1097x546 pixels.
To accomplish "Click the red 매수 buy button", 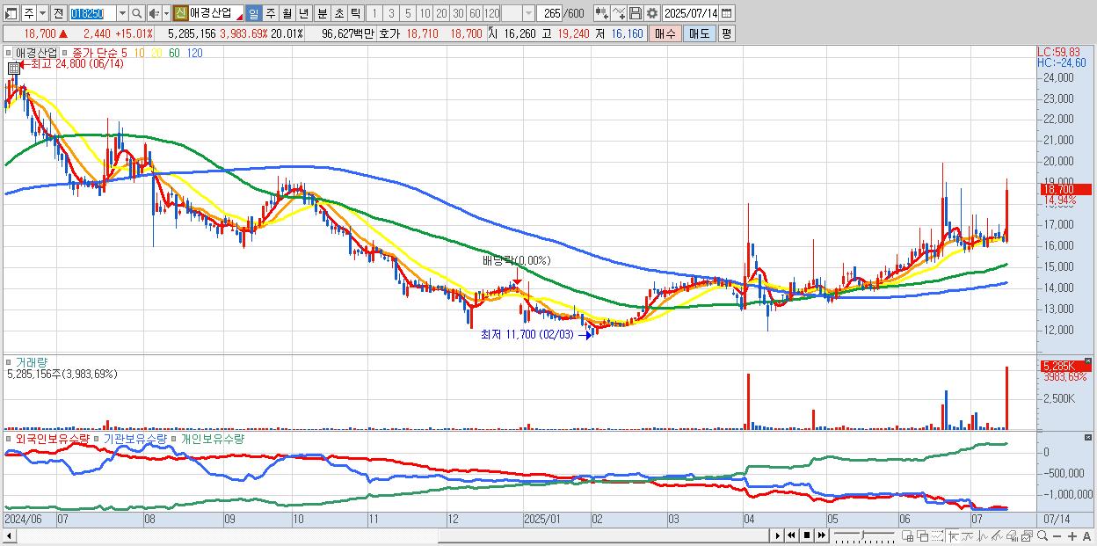I will (665, 33).
